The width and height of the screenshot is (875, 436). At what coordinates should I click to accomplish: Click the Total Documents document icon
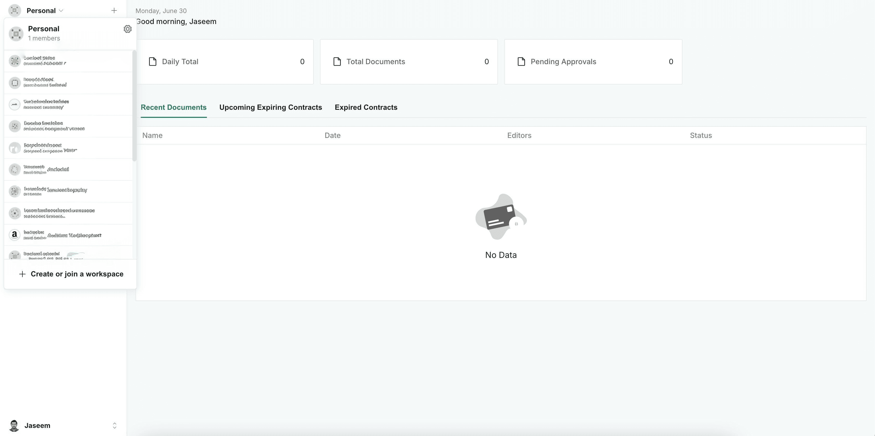tap(337, 62)
